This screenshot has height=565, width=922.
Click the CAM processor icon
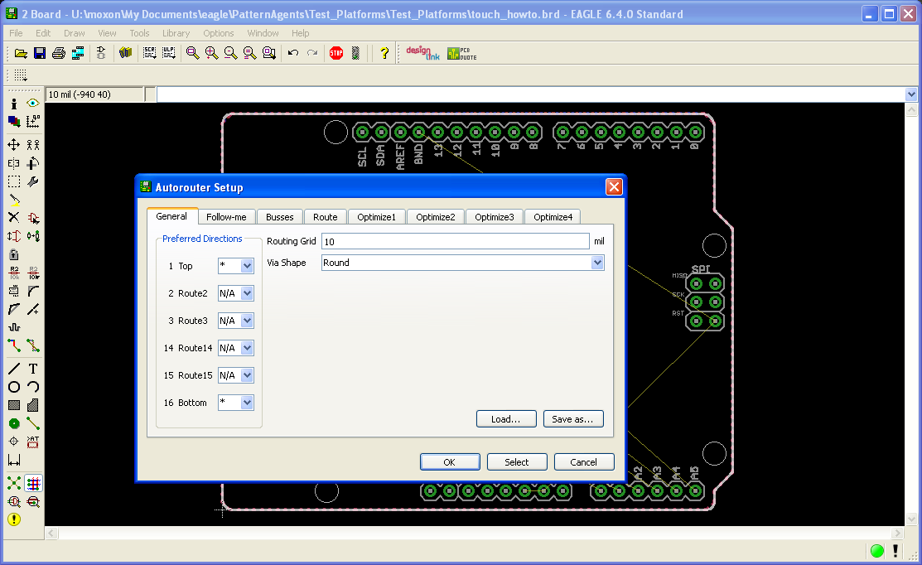78,54
